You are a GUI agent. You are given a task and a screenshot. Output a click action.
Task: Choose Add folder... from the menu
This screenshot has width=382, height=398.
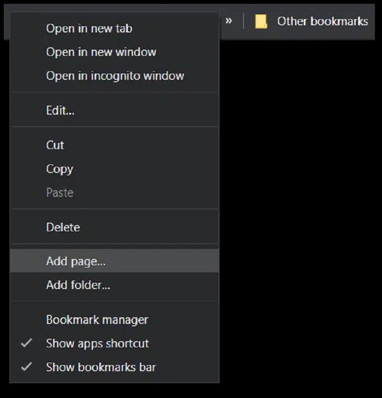pos(78,286)
